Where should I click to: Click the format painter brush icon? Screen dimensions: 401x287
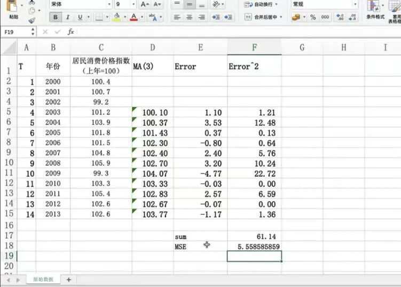32,20
